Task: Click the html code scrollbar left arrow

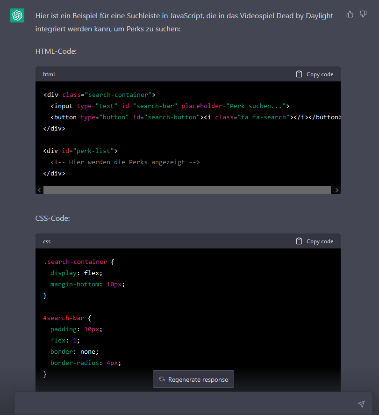Action: point(39,190)
